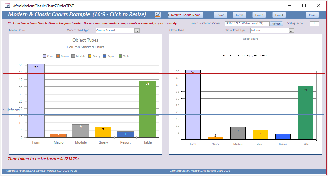
Task: Click the Modern & Classic Charts Example heading
Action: pos(77,14)
